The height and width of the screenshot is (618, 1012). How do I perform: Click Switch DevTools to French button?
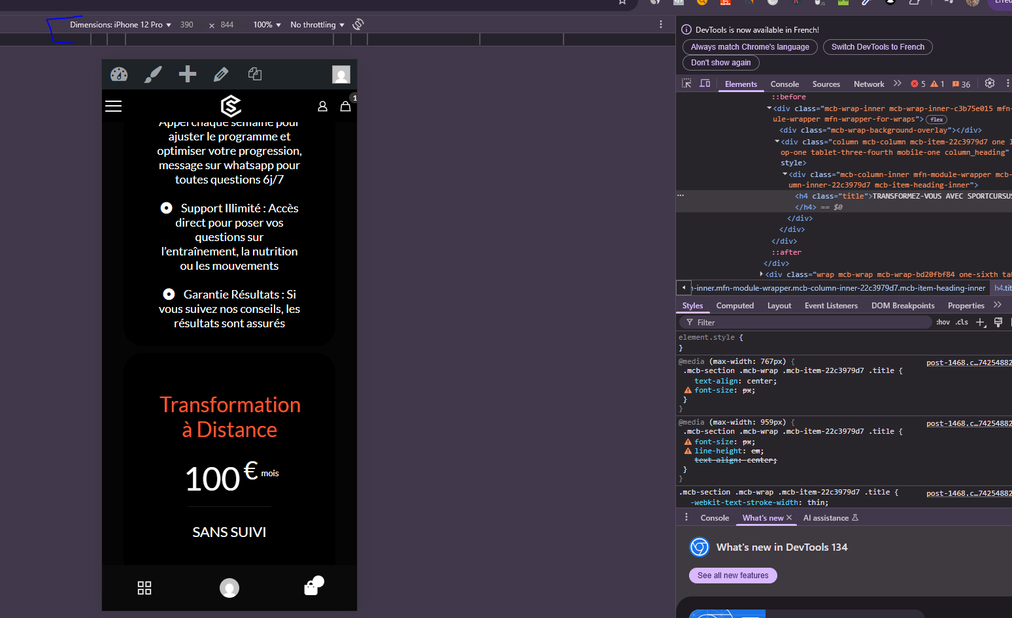pos(877,47)
